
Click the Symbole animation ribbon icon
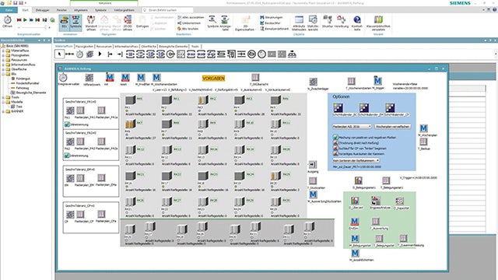point(75,22)
